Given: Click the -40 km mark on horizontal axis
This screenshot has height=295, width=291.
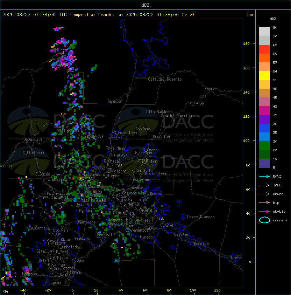Looking at the screenshot, I should coord(23,290).
